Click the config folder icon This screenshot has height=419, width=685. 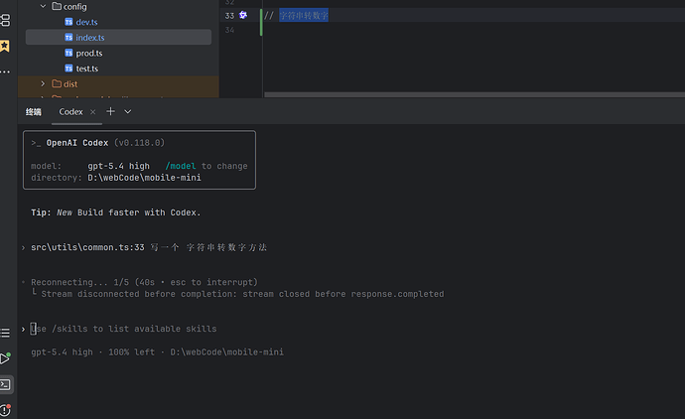coord(57,6)
